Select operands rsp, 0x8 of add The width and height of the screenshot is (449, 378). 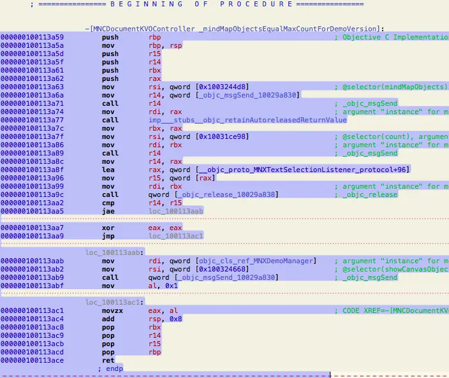(165, 319)
